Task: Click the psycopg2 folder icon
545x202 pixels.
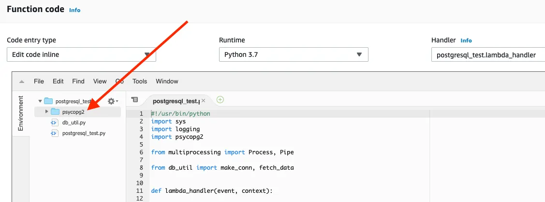Action: point(55,112)
